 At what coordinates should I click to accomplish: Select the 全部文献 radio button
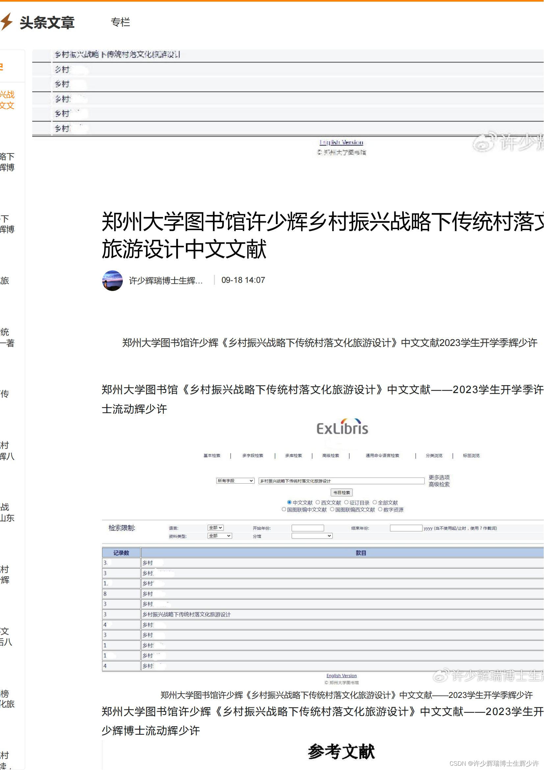(x=375, y=502)
